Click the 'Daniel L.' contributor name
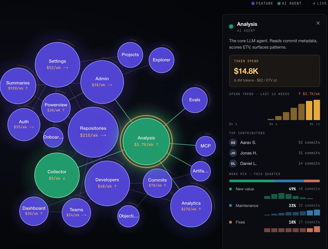The height and width of the screenshot is (249, 328). (x=249, y=163)
